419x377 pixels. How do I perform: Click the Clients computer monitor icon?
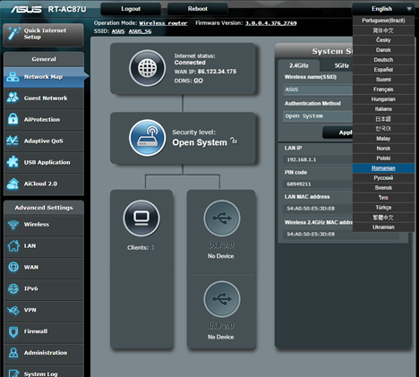pos(141,218)
